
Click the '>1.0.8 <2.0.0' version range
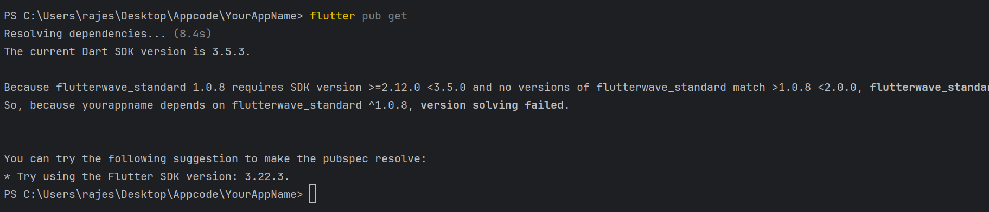coord(815,88)
